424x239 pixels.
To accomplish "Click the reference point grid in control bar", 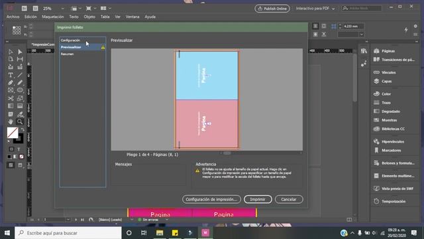I will click(17, 30).
